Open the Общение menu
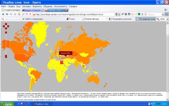 click(48, 6)
